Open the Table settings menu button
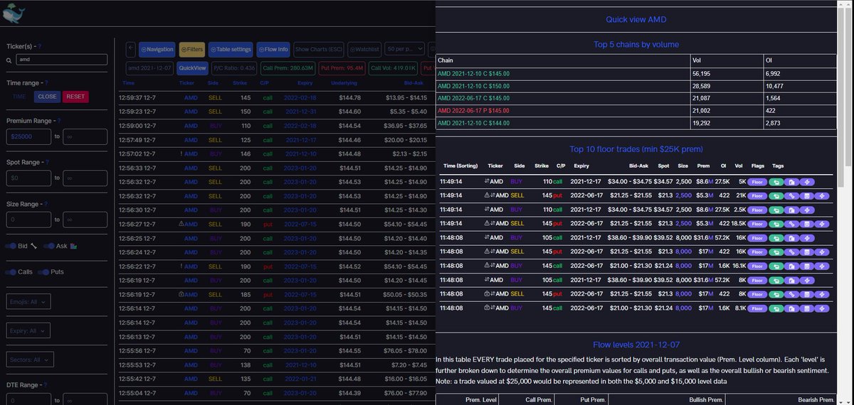Screen dimensions: 854x405 (231, 49)
